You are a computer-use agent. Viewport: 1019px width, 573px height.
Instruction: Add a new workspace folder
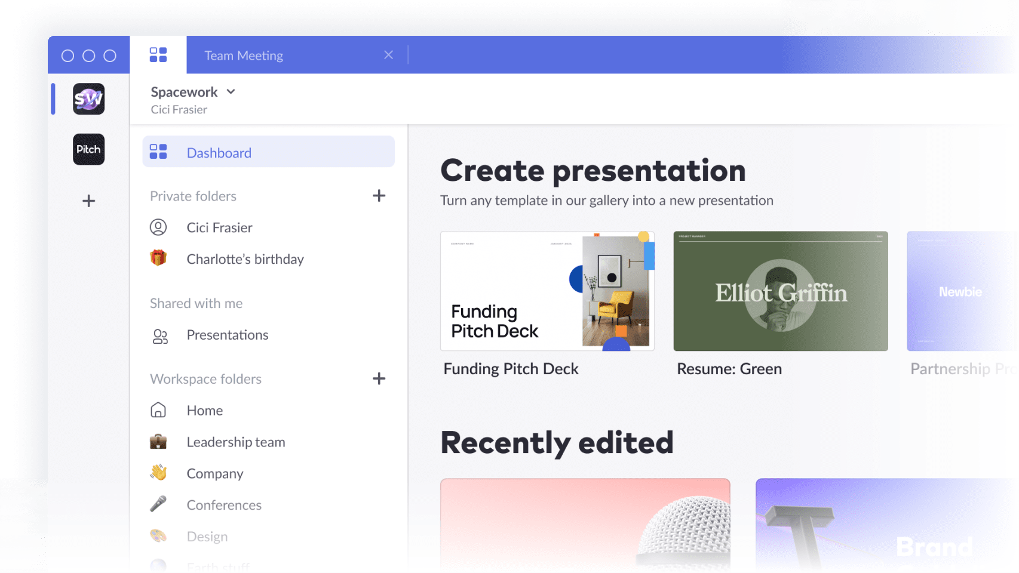(379, 378)
